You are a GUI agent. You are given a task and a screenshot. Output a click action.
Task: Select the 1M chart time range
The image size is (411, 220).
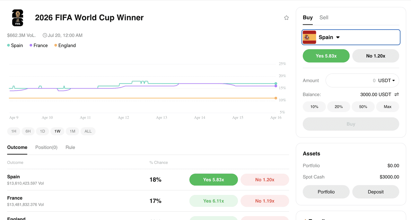pyautogui.click(x=73, y=131)
